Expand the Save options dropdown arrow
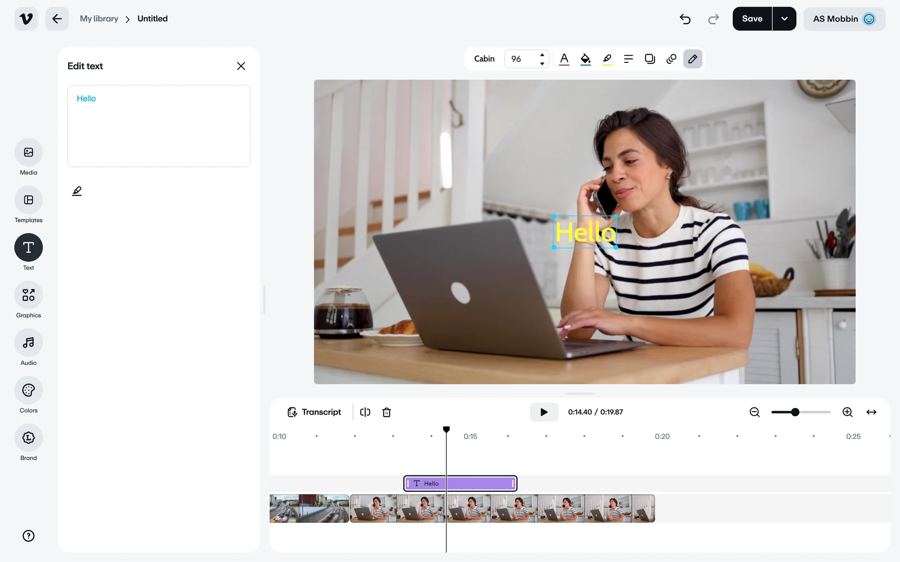Screen dimensions: 900x562 [x=784, y=19]
